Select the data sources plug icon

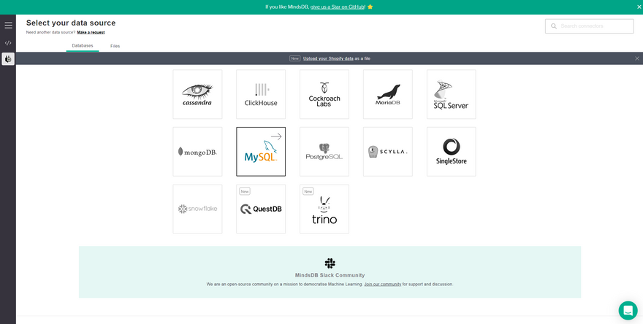(8, 59)
